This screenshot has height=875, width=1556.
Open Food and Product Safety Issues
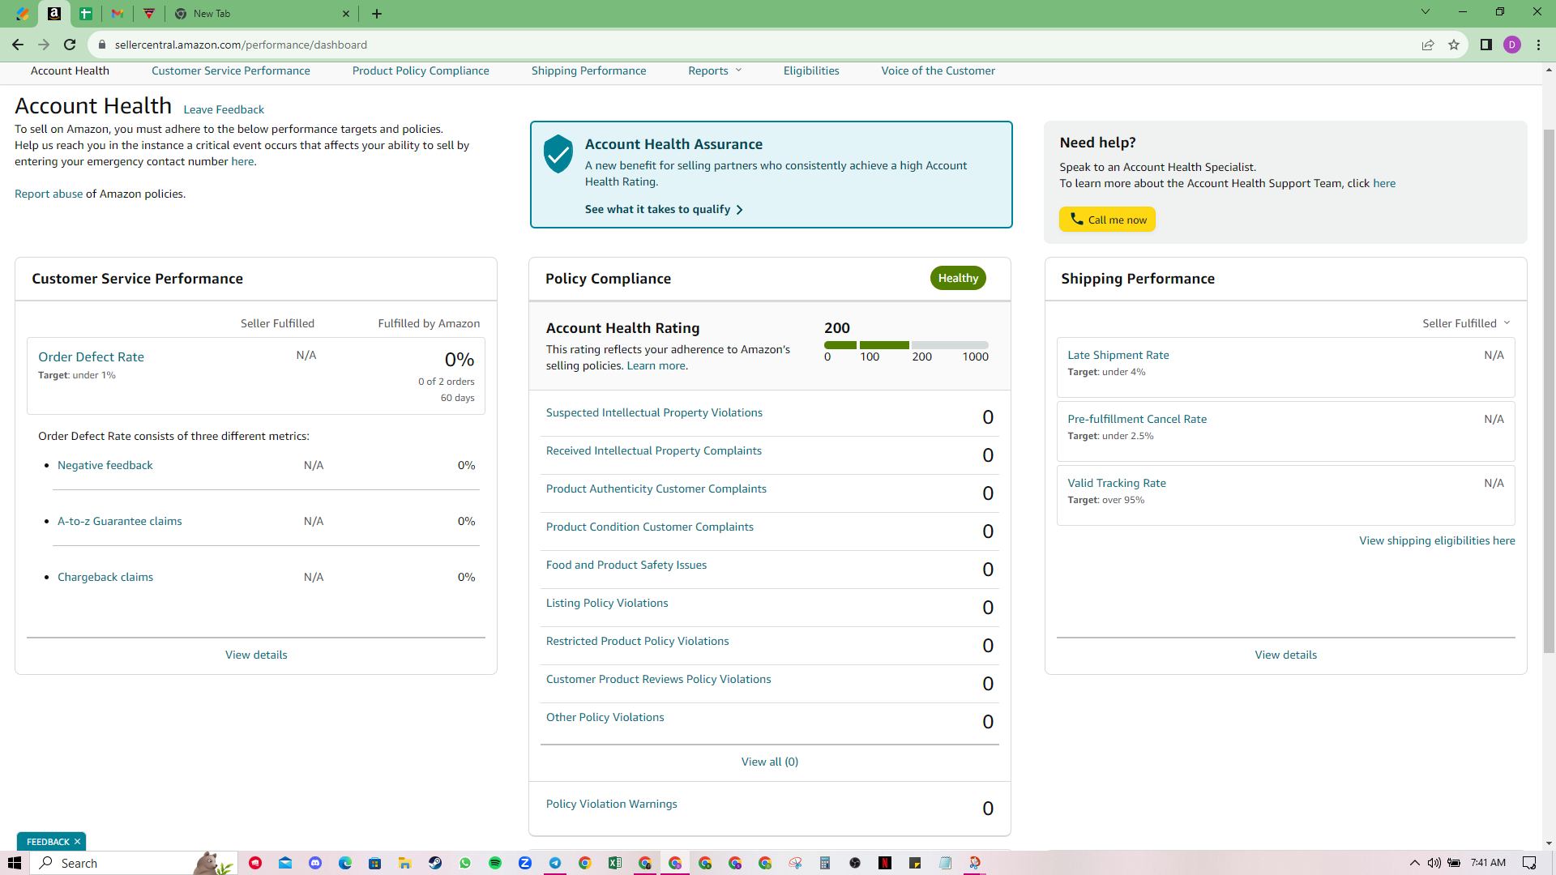[626, 566]
